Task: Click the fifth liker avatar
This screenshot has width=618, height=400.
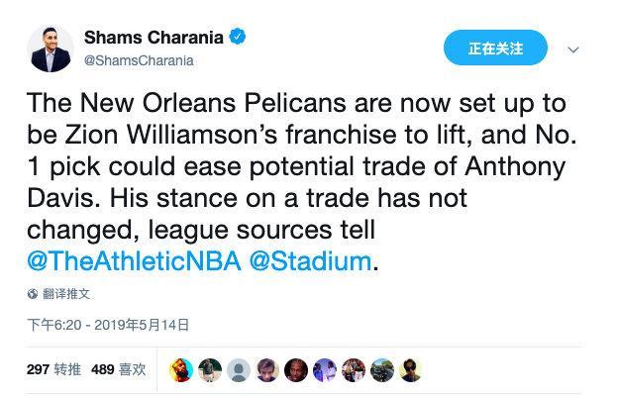Action: pyautogui.click(x=296, y=370)
